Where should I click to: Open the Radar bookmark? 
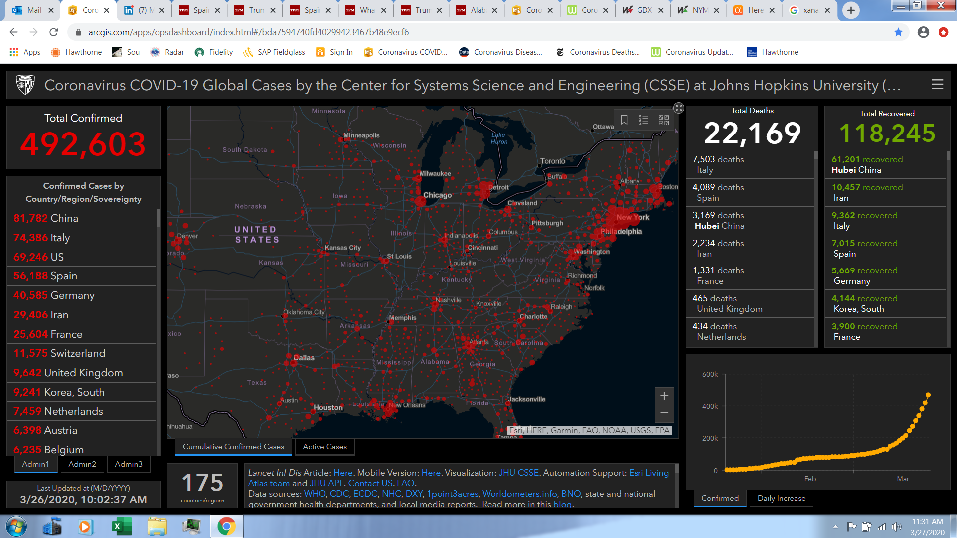(167, 52)
